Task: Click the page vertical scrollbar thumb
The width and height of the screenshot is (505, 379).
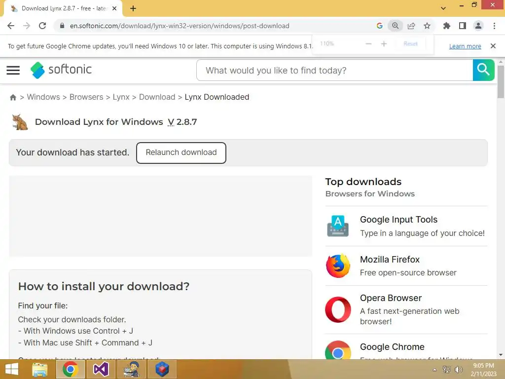Action: click(501, 81)
